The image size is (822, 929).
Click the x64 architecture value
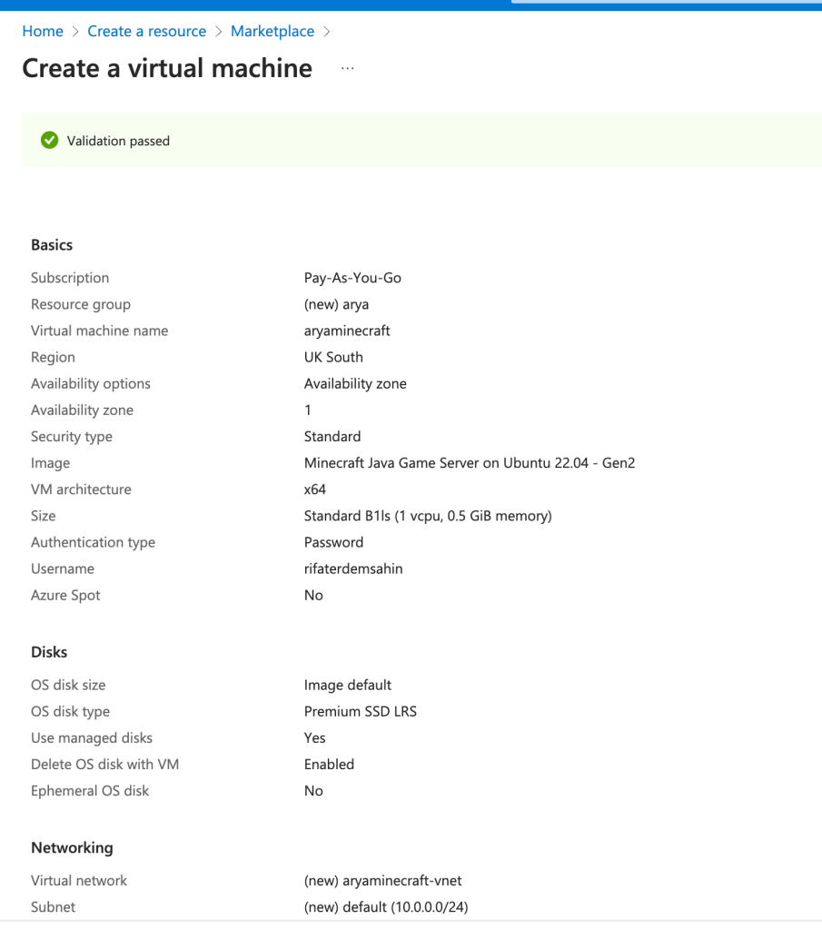(x=315, y=489)
